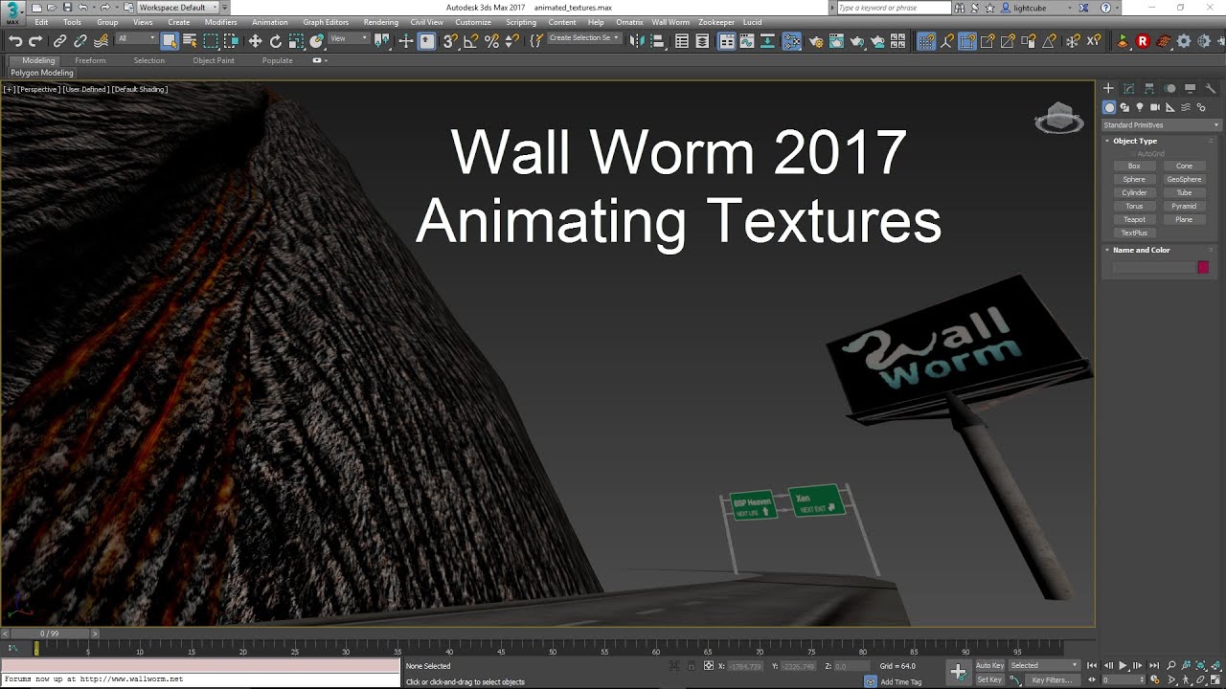Click the Play Animation button
1226x689 pixels.
(1123, 665)
